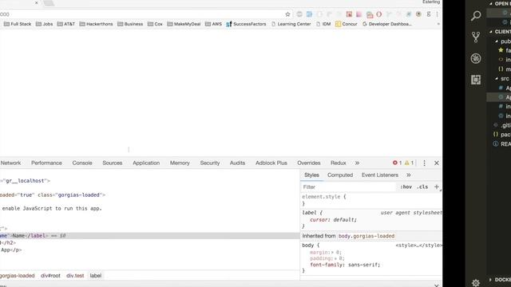Select the div#root breadcrumb
The image size is (511, 287).
point(50,276)
